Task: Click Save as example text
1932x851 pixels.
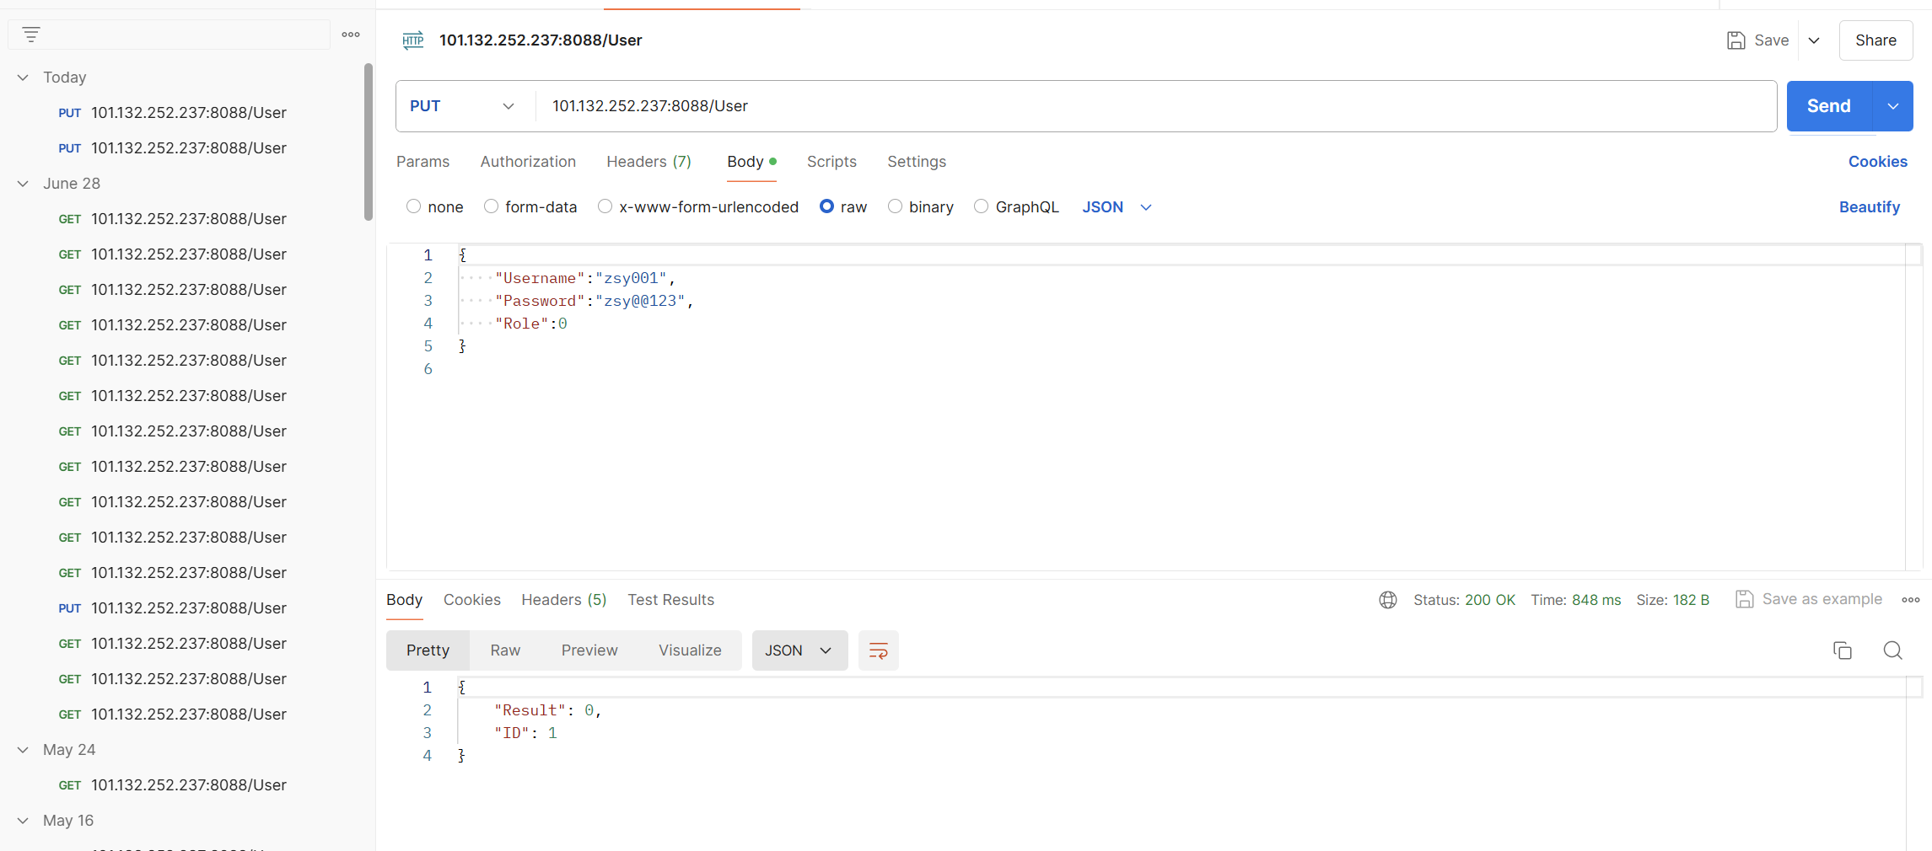Action: 1822,599
